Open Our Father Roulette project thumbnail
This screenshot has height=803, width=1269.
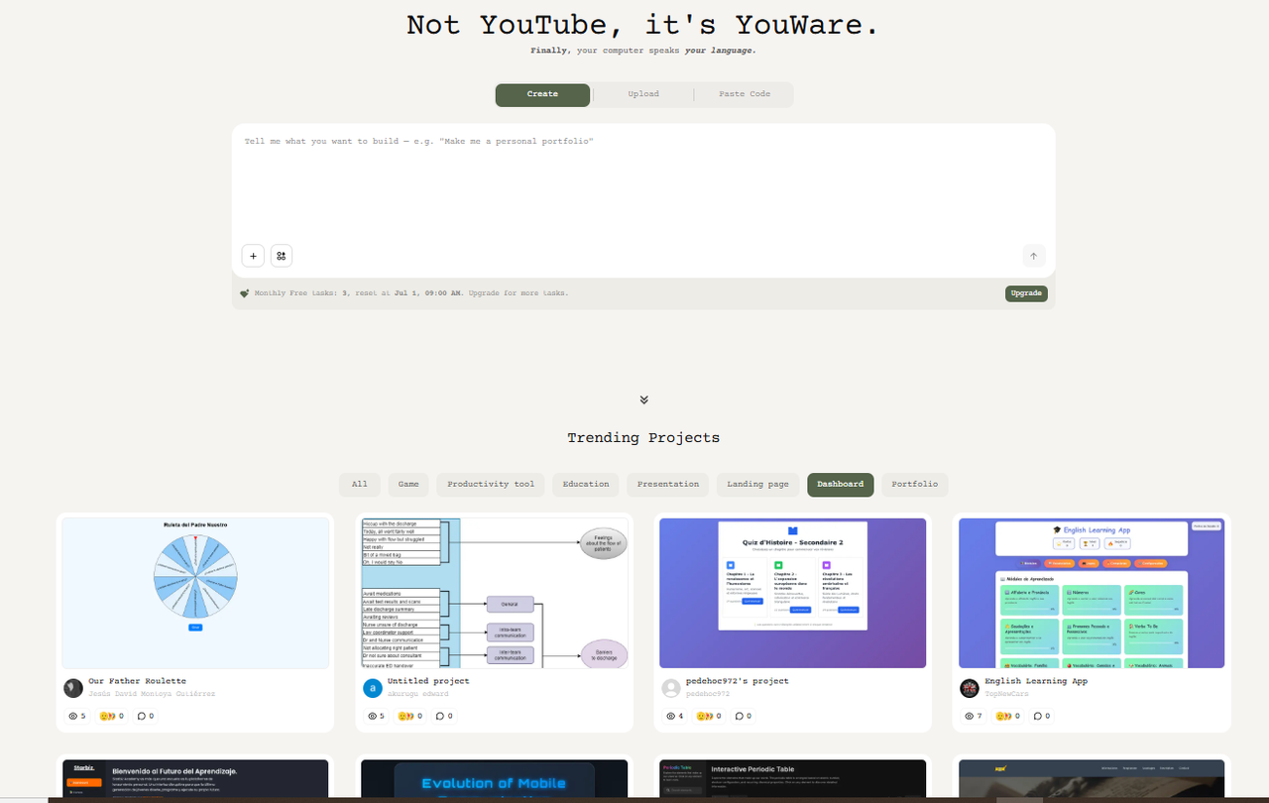pos(195,593)
